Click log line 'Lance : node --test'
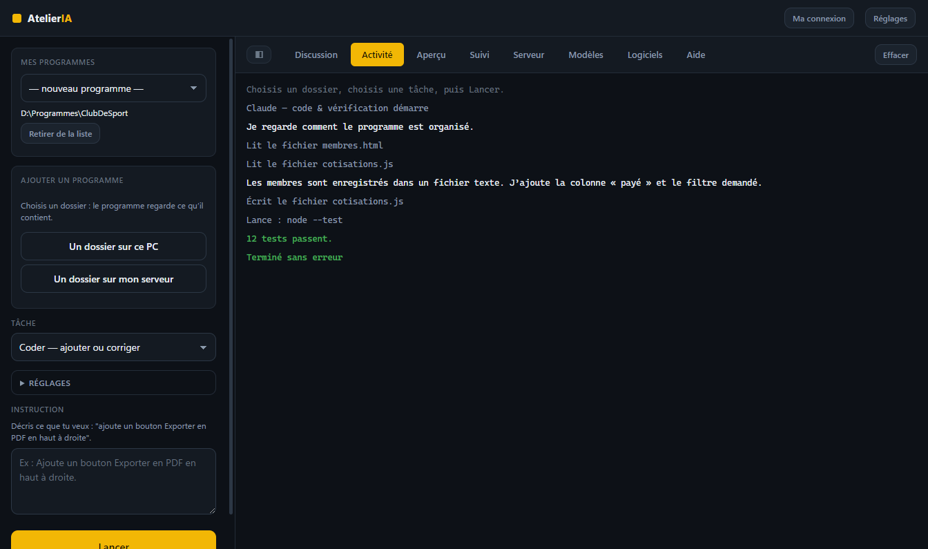 click(x=294, y=220)
